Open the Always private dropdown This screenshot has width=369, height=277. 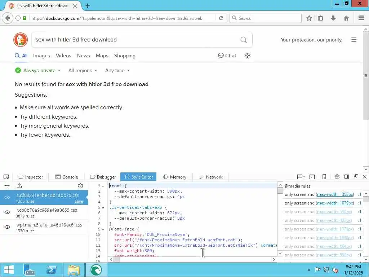click(x=37, y=70)
